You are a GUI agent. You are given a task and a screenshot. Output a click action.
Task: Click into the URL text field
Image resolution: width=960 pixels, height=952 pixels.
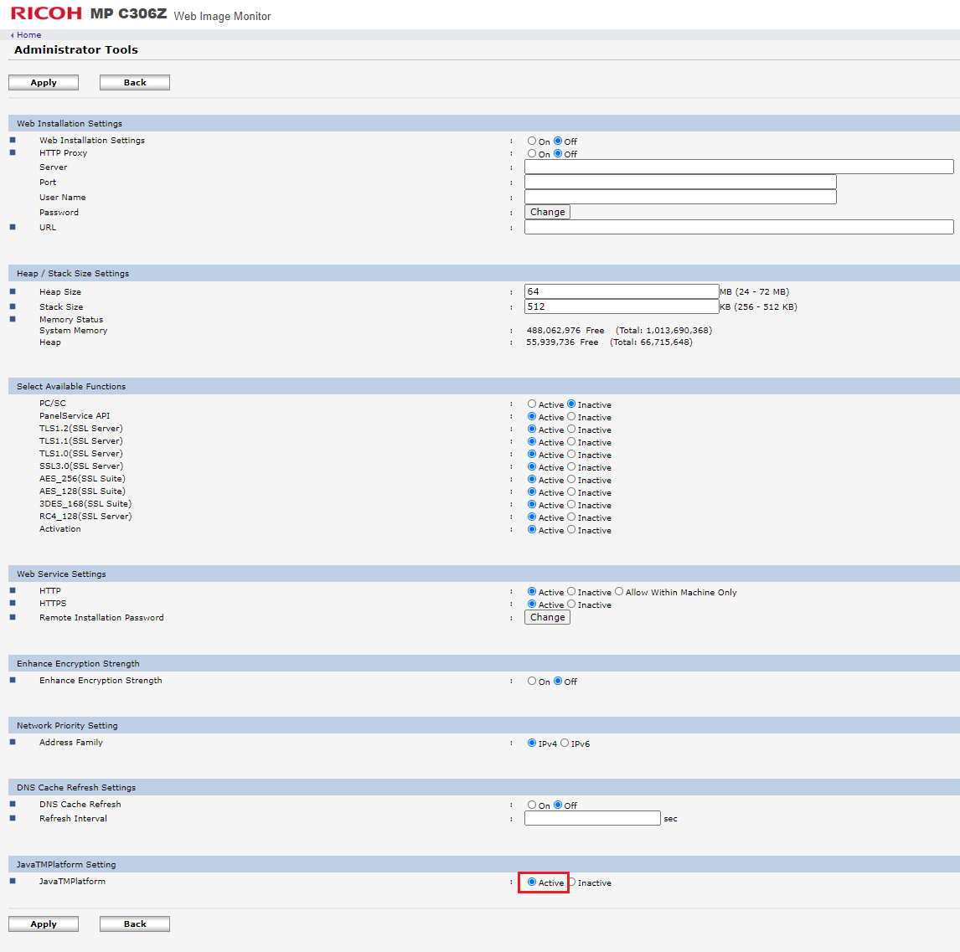pos(738,227)
